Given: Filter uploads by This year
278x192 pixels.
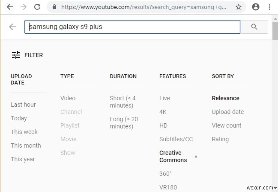Looking at the screenshot, I should click(x=23, y=159).
